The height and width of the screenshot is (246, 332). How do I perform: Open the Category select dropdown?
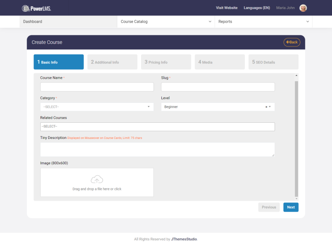point(97,107)
